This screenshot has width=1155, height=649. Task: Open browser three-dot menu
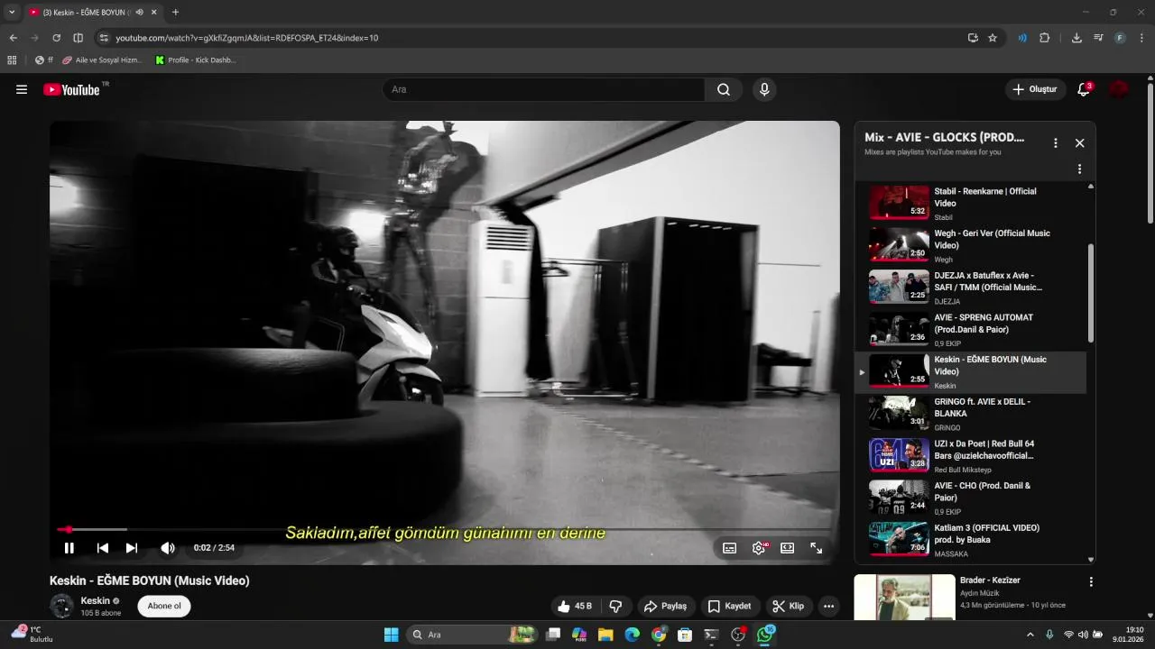[x=1141, y=38]
